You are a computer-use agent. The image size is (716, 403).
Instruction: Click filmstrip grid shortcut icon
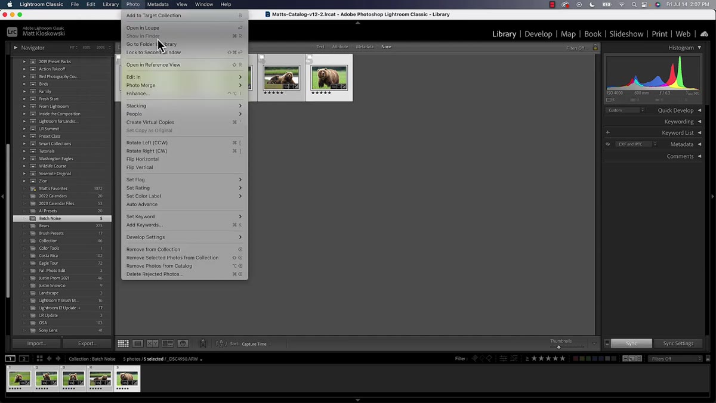(39, 358)
